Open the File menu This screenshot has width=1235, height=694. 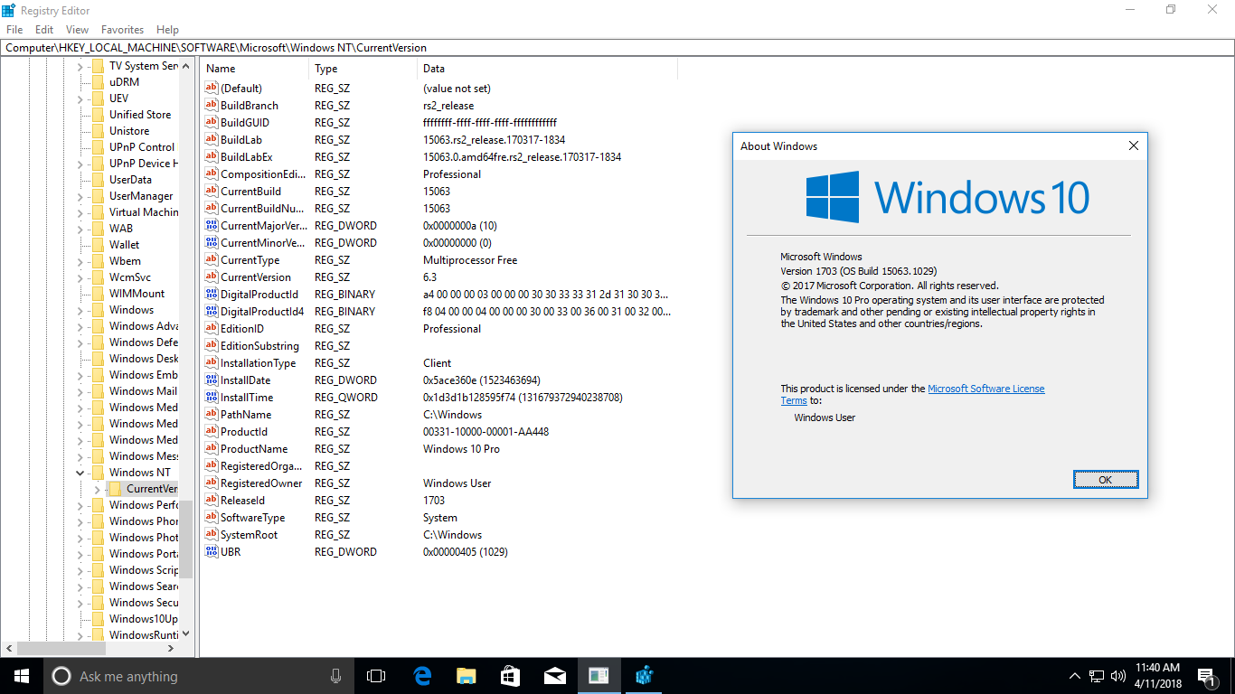[14, 30]
